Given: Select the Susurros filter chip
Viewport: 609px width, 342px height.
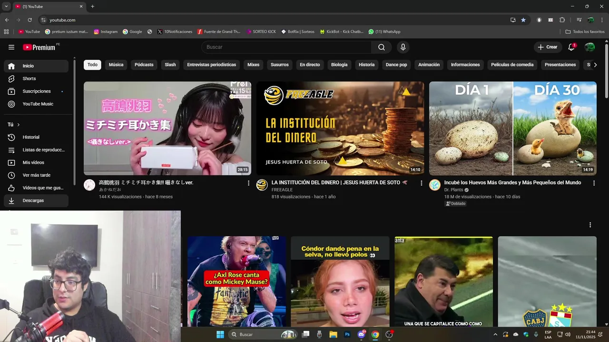Looking at the screenshot, I should point(280,65).
